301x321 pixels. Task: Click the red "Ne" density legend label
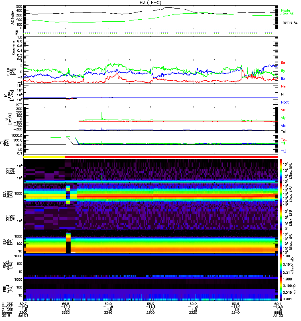pyautogui.click(x=283, y=86)
